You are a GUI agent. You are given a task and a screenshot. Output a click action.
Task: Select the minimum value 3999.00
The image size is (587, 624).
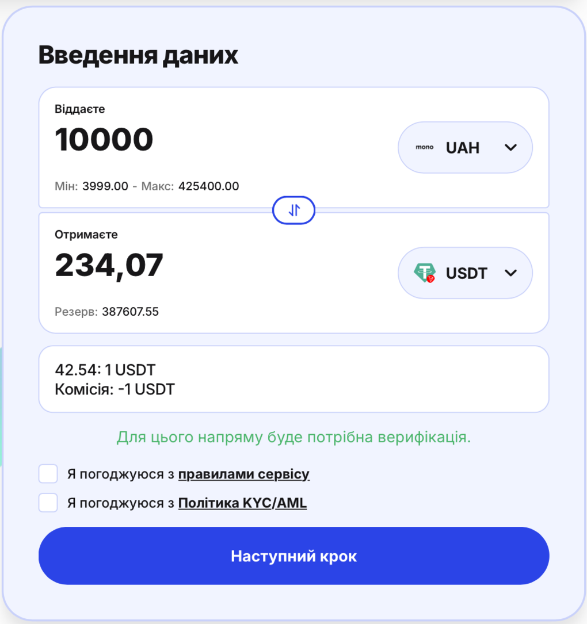105,186
